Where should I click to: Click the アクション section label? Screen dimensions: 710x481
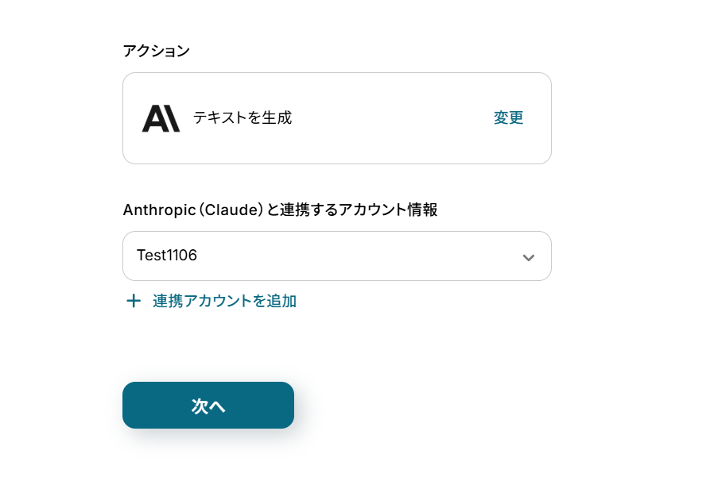(x=156, y=51)
